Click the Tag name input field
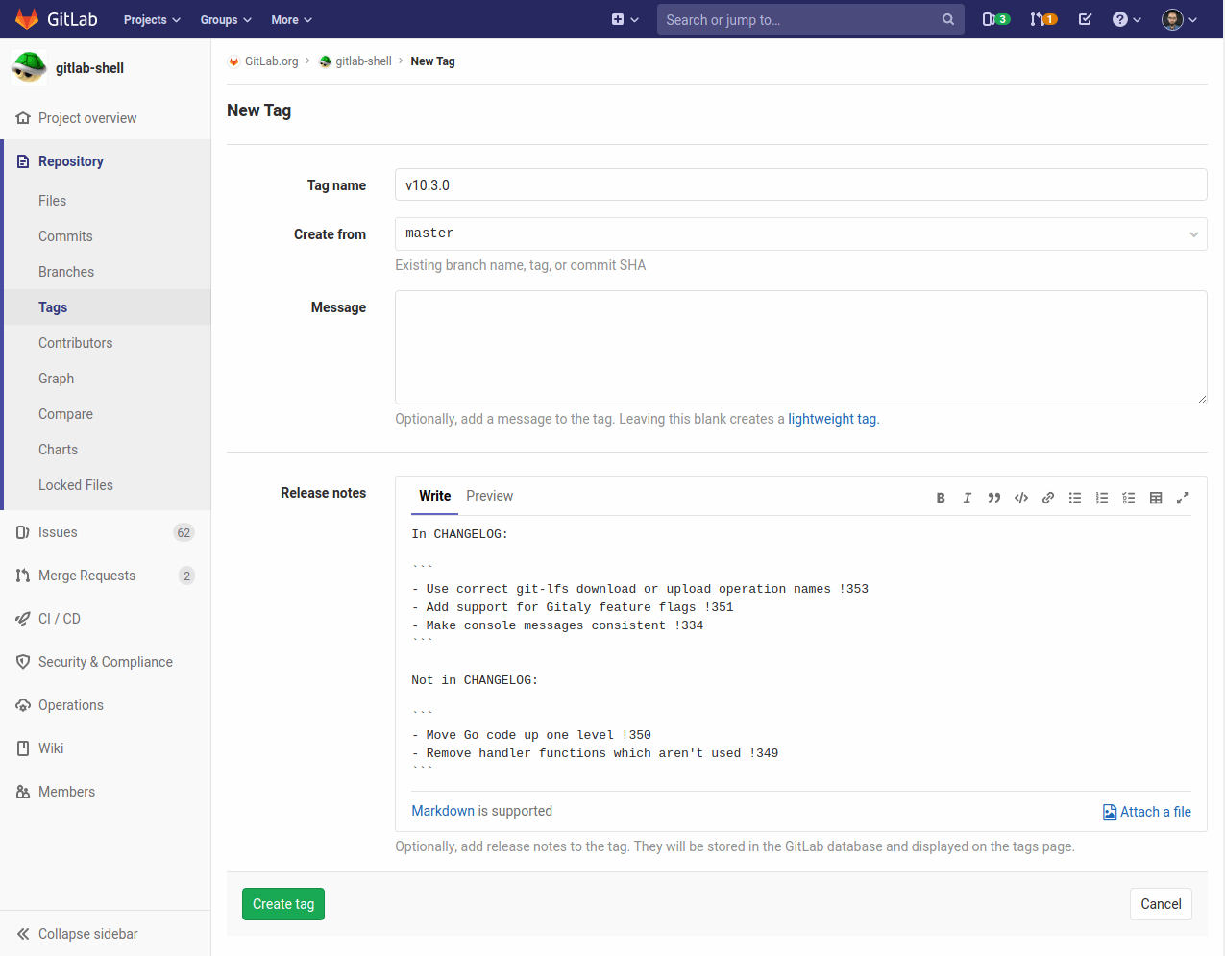Image resolution: width=1225 pixels, height=956 pixels. 800,185
